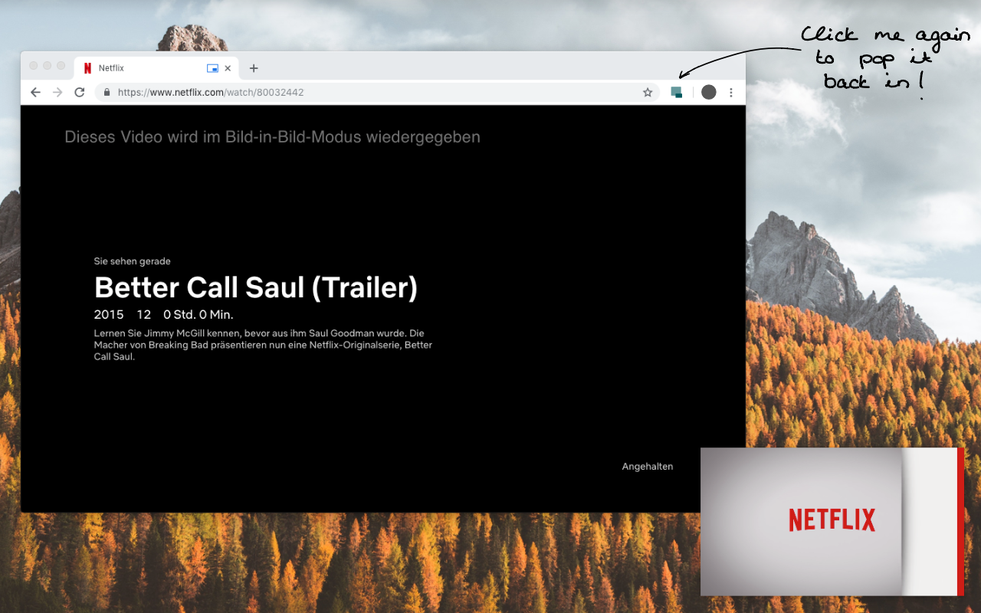Click the Better Call Saul (Trailer) title

coord(256,287)
